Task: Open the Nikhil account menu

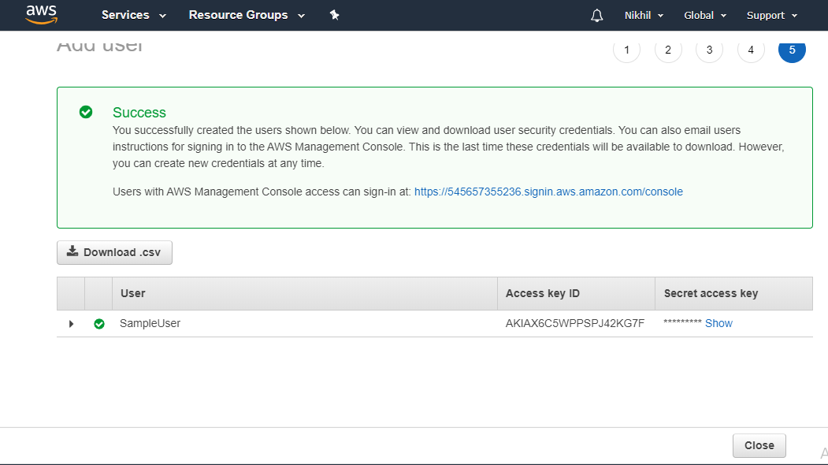Action: (x=644, y=15)
